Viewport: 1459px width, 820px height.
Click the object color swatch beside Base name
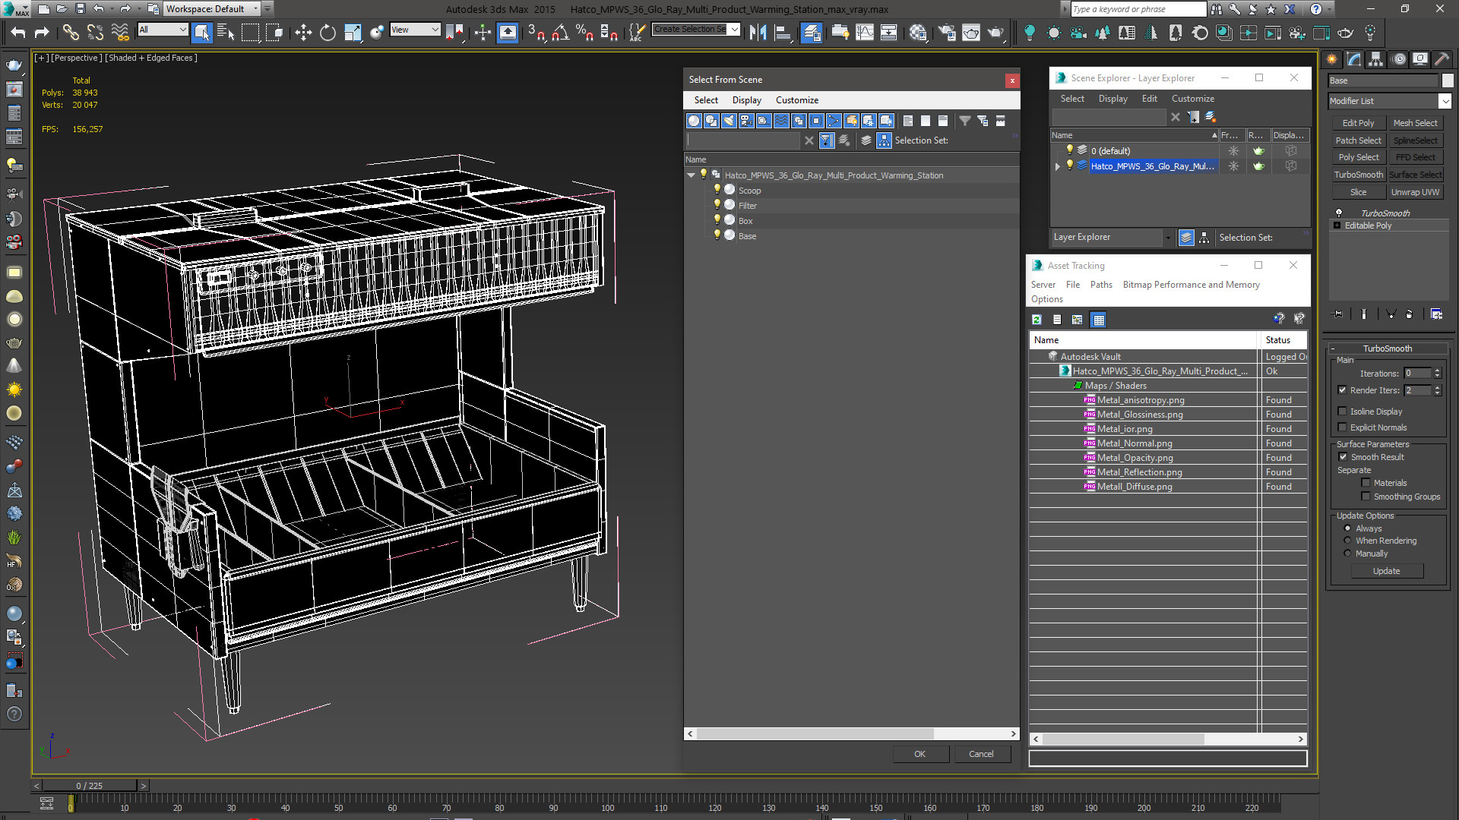[1448, 80]
